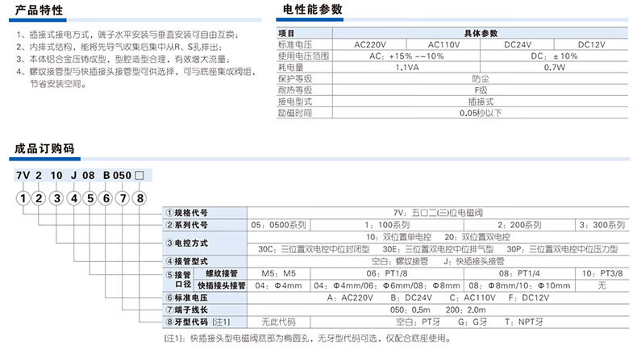Image resolution: width=637 pixels, height=349 pixels.
Task: Click '050' in the order code example
Action: click(x=122, y=176)
